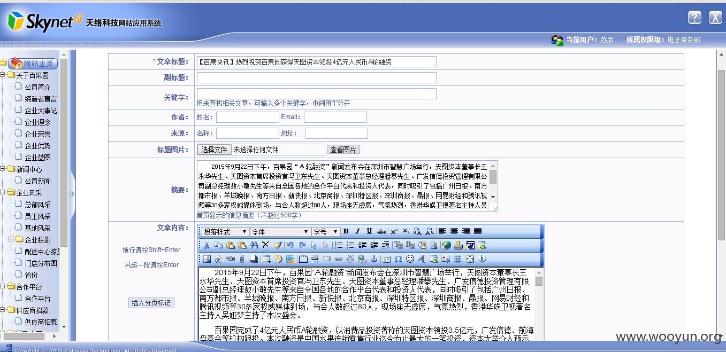Click sidebar tree scrollbar down arrow
The image size is (726, 352).
pos(64,327)
